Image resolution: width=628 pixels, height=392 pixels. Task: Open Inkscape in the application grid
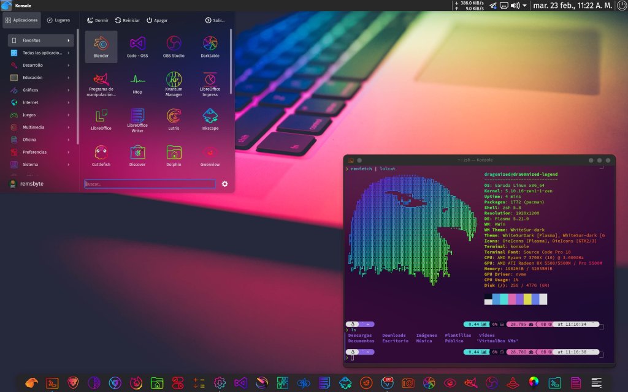(x=210, y=119)
